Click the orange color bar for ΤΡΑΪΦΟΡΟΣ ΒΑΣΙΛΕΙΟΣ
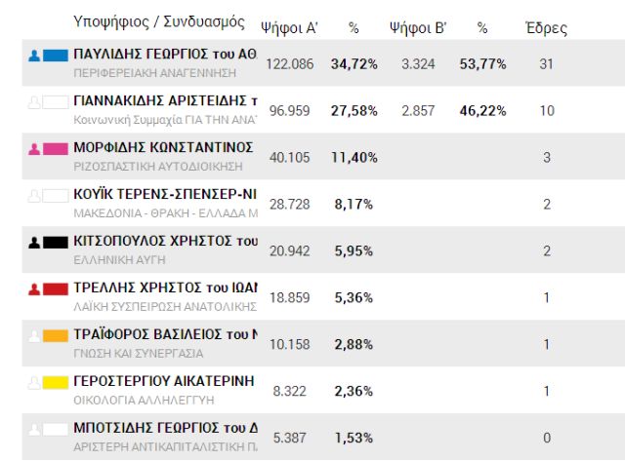The width and height of the screenshot is (625, 461). tap(55, 335)
